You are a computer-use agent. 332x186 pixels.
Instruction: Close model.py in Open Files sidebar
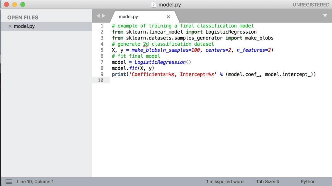(x=10, y=26)
